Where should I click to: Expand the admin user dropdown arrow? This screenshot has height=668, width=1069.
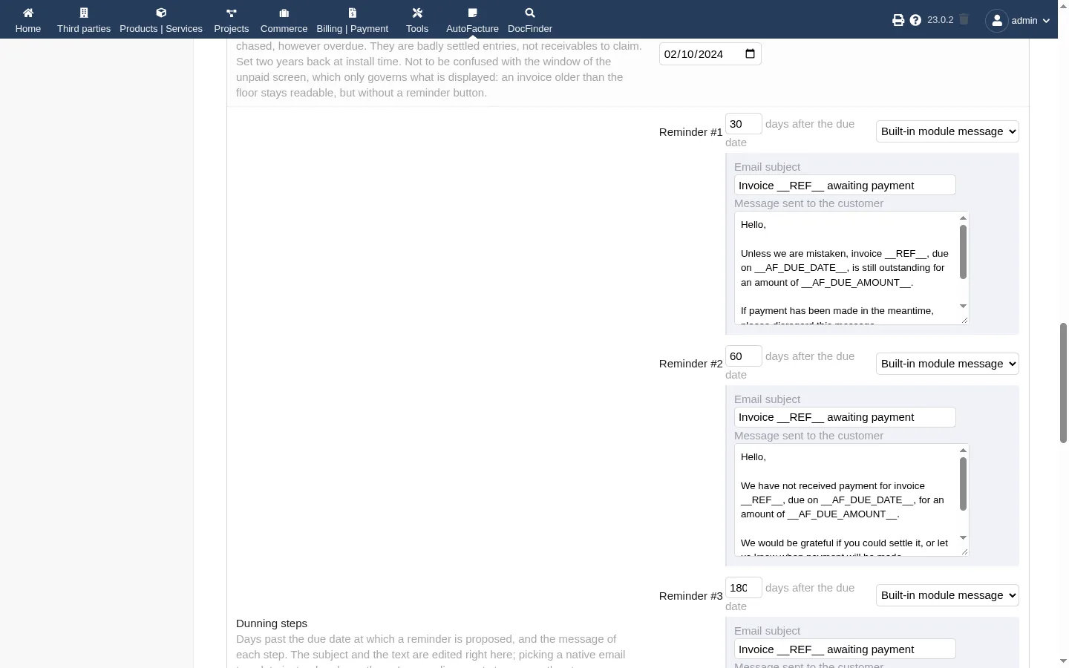(x=1046, y=21)
